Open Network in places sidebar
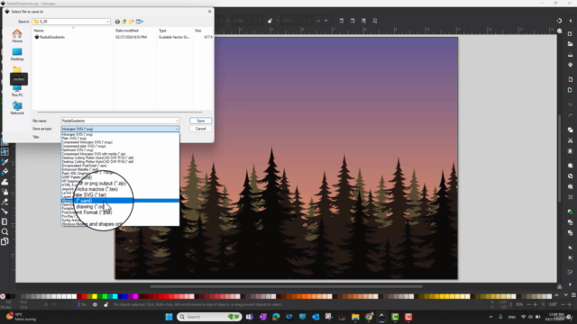The image size is (577, 324). pyautogui.click(x=17, y=108)
